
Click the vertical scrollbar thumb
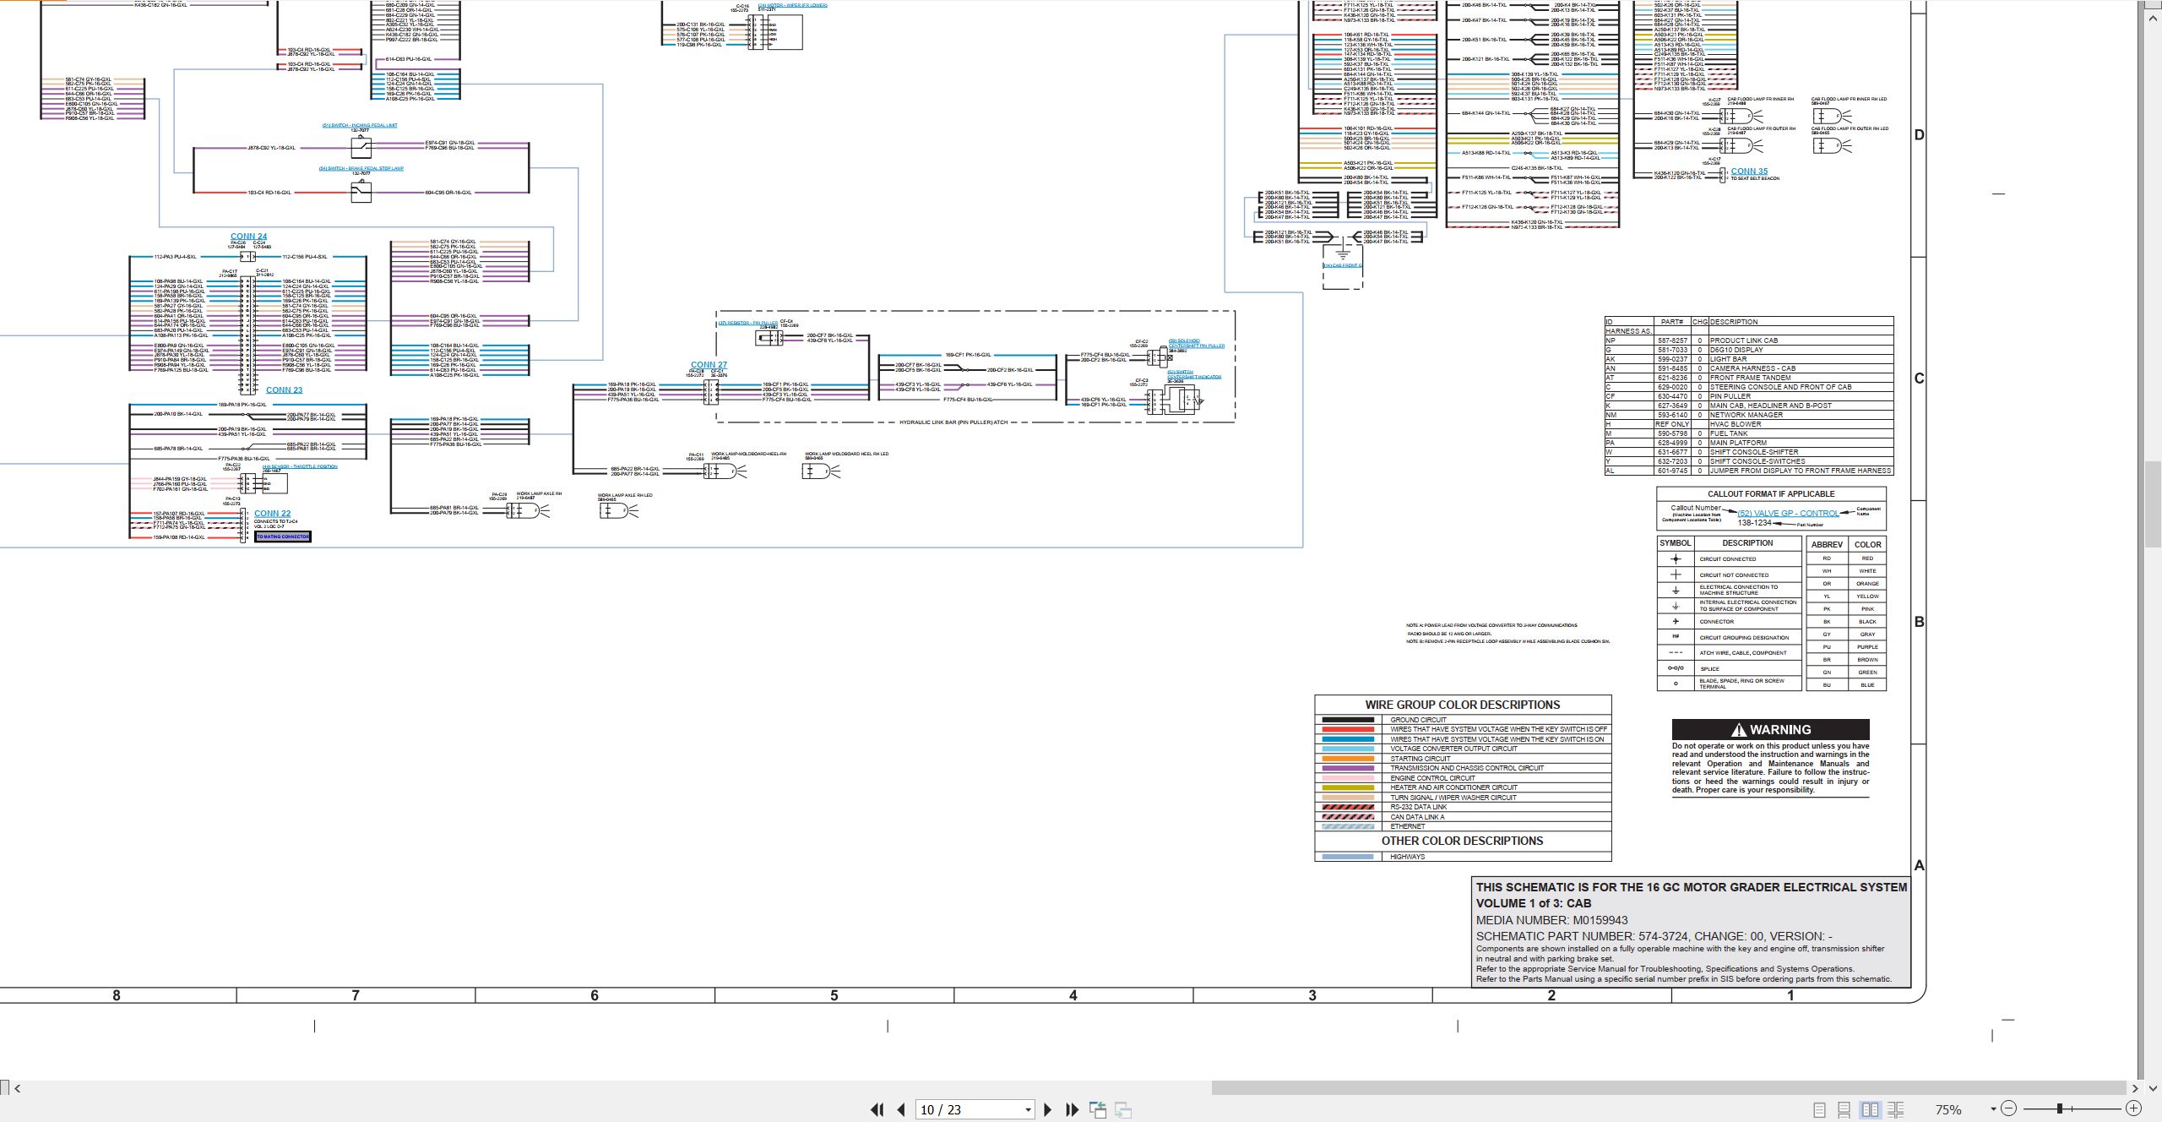(2153, 504)
